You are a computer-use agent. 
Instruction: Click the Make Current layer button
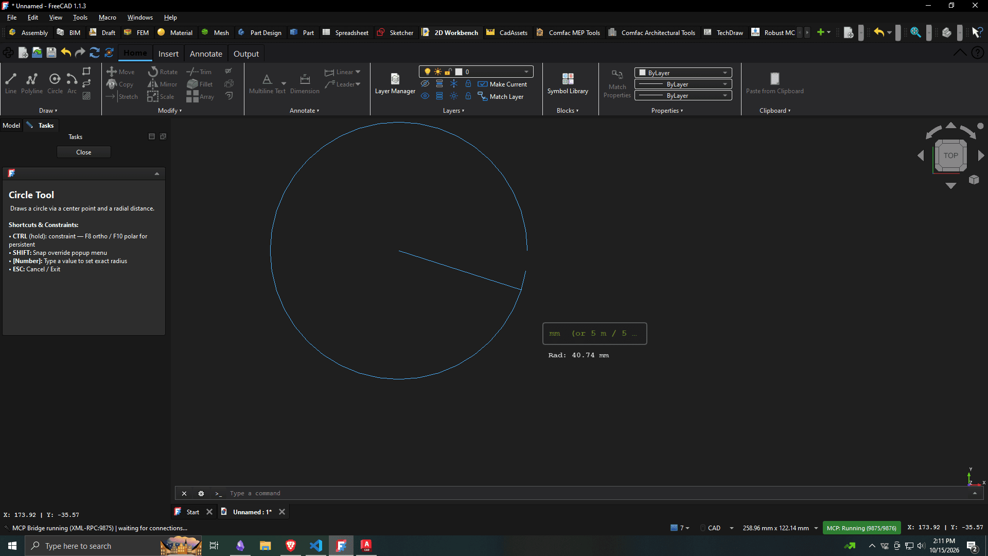(502, 84)
